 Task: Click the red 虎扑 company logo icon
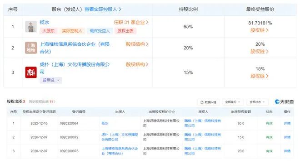[x=31, y=72]
